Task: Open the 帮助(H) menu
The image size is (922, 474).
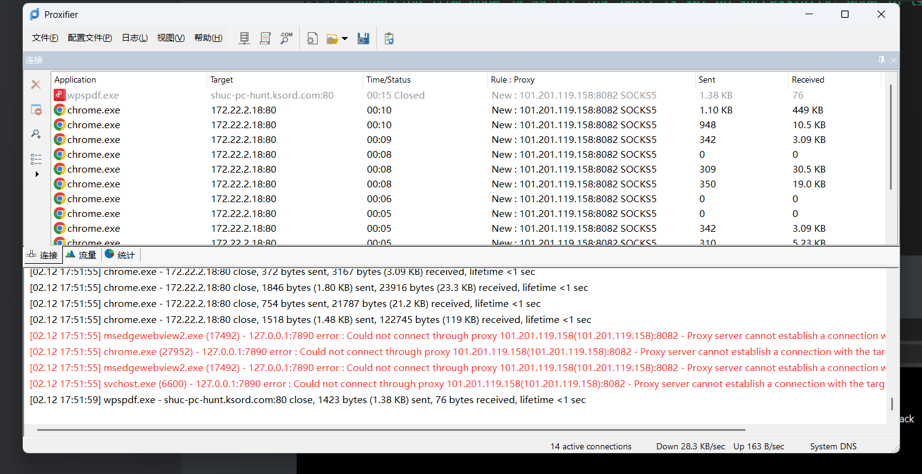Action: coord(208,38)
